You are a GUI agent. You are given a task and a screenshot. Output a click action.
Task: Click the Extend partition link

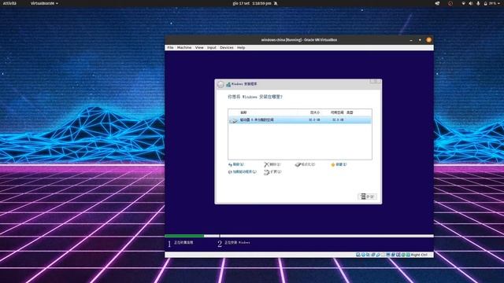[272, 172]
